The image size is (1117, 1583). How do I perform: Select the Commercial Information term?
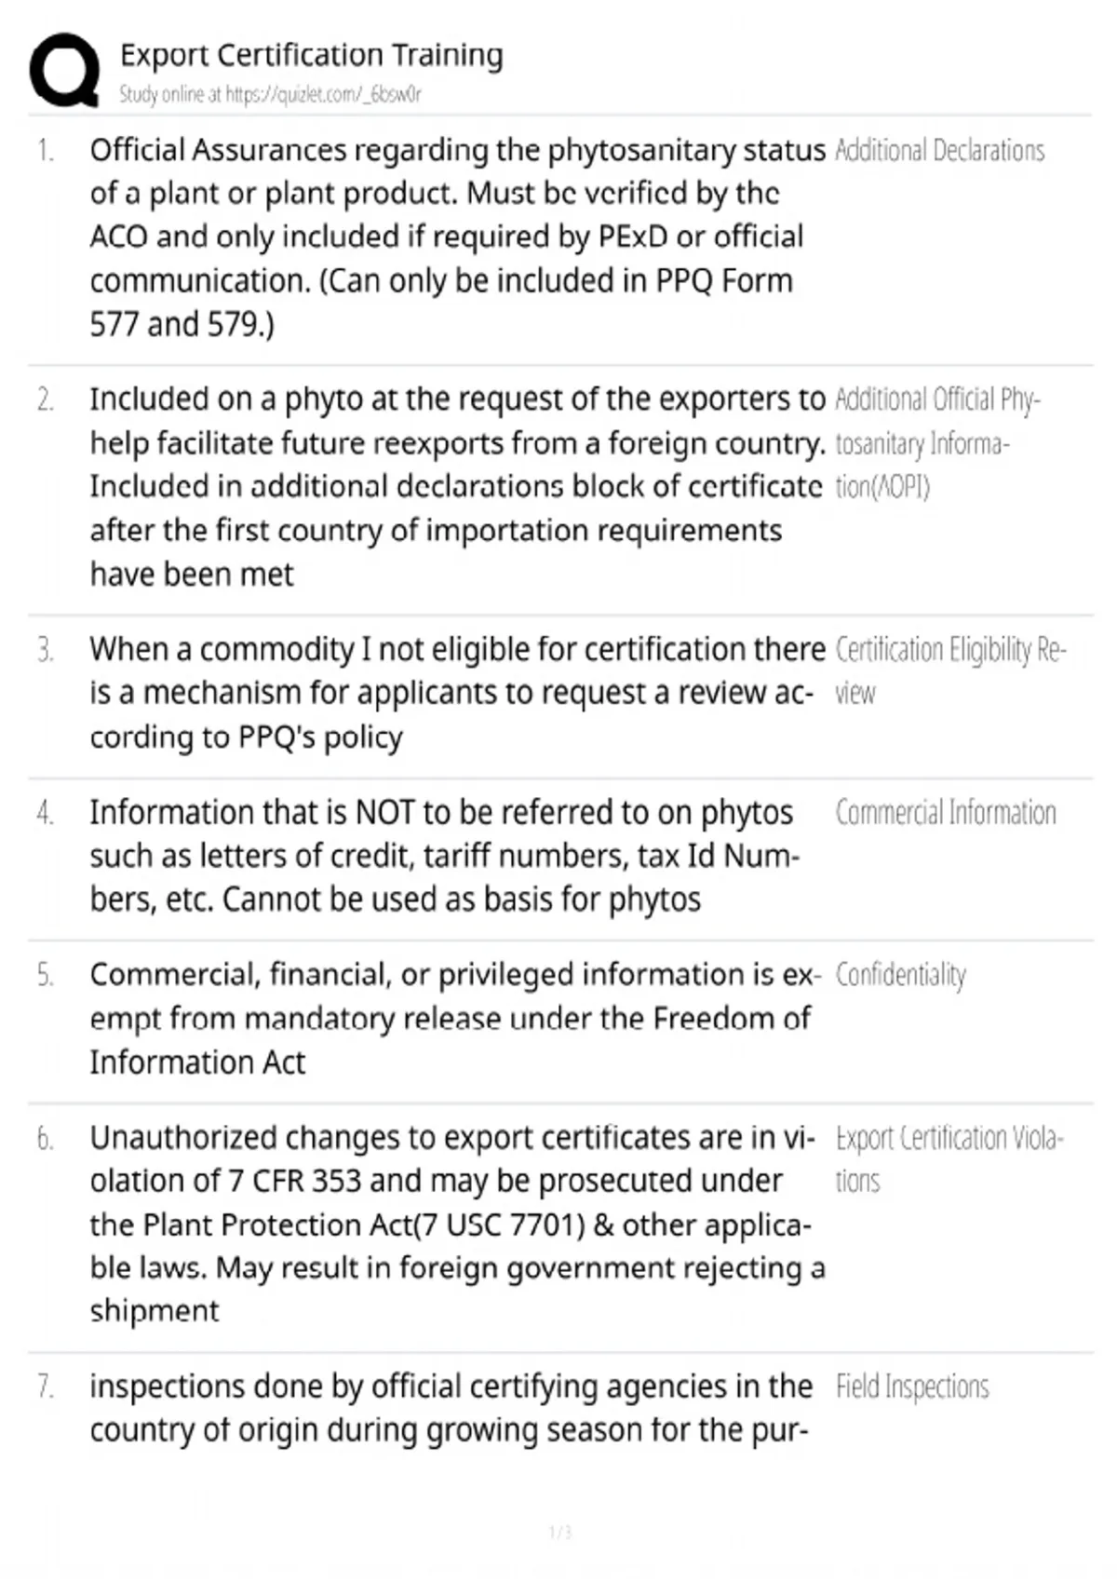click(946, 813)
